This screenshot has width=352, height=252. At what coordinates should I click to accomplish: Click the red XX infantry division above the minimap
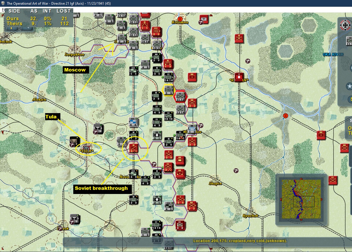point(333,180)
